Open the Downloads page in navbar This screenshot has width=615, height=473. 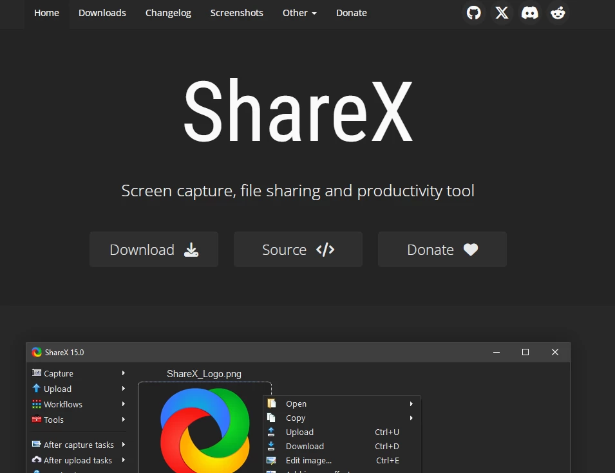tap(102, 13)
